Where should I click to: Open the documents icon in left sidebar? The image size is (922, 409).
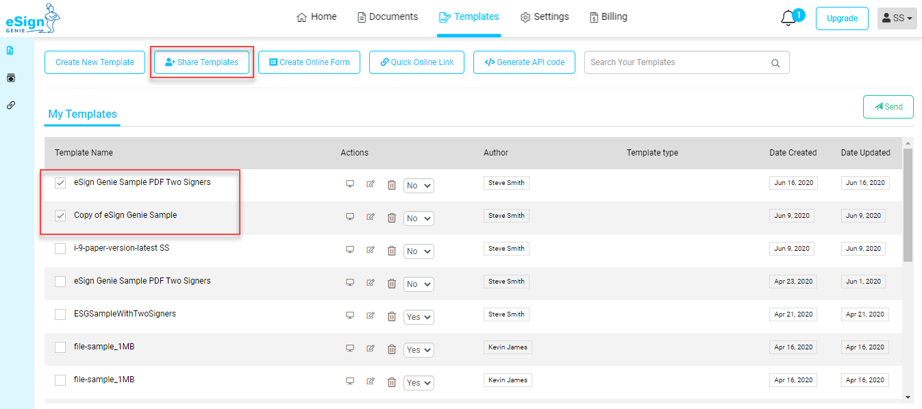click(10, 50)
